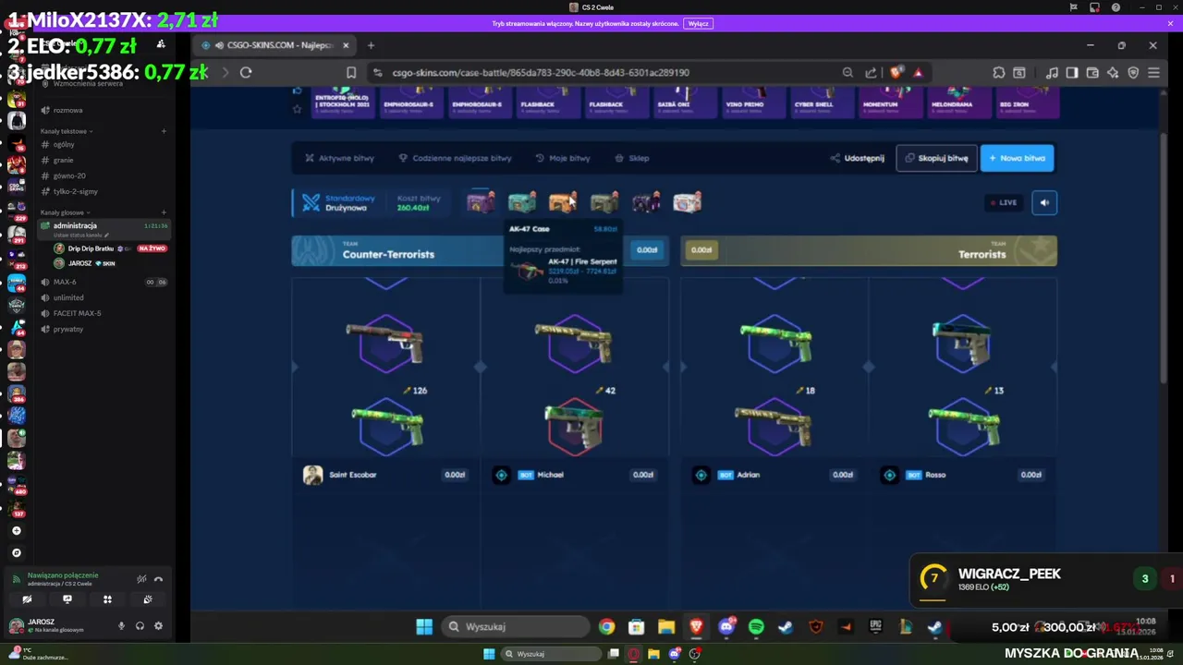Toggle Discord screen share button
Screen dimensions: 1183x665
(67, 599)
